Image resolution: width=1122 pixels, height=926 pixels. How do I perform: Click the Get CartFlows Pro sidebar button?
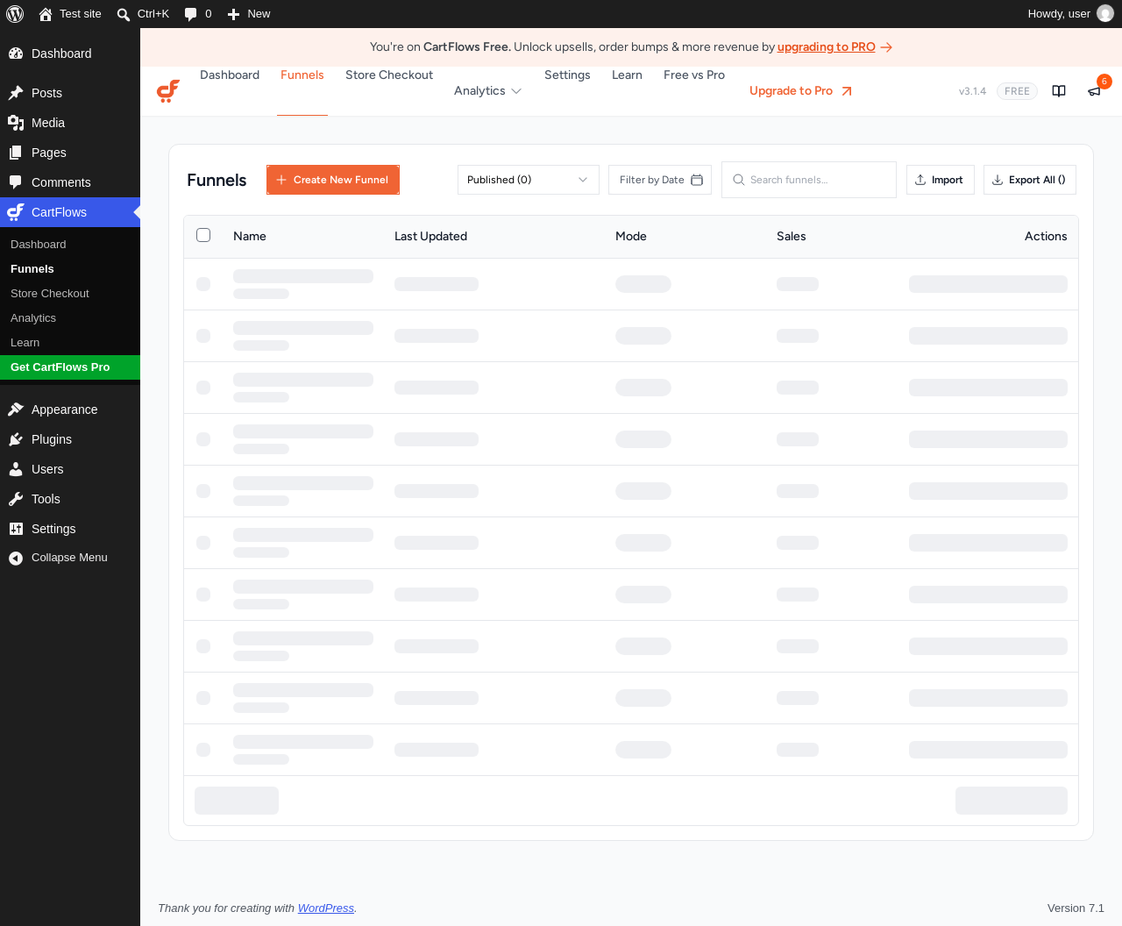[70, 367]
